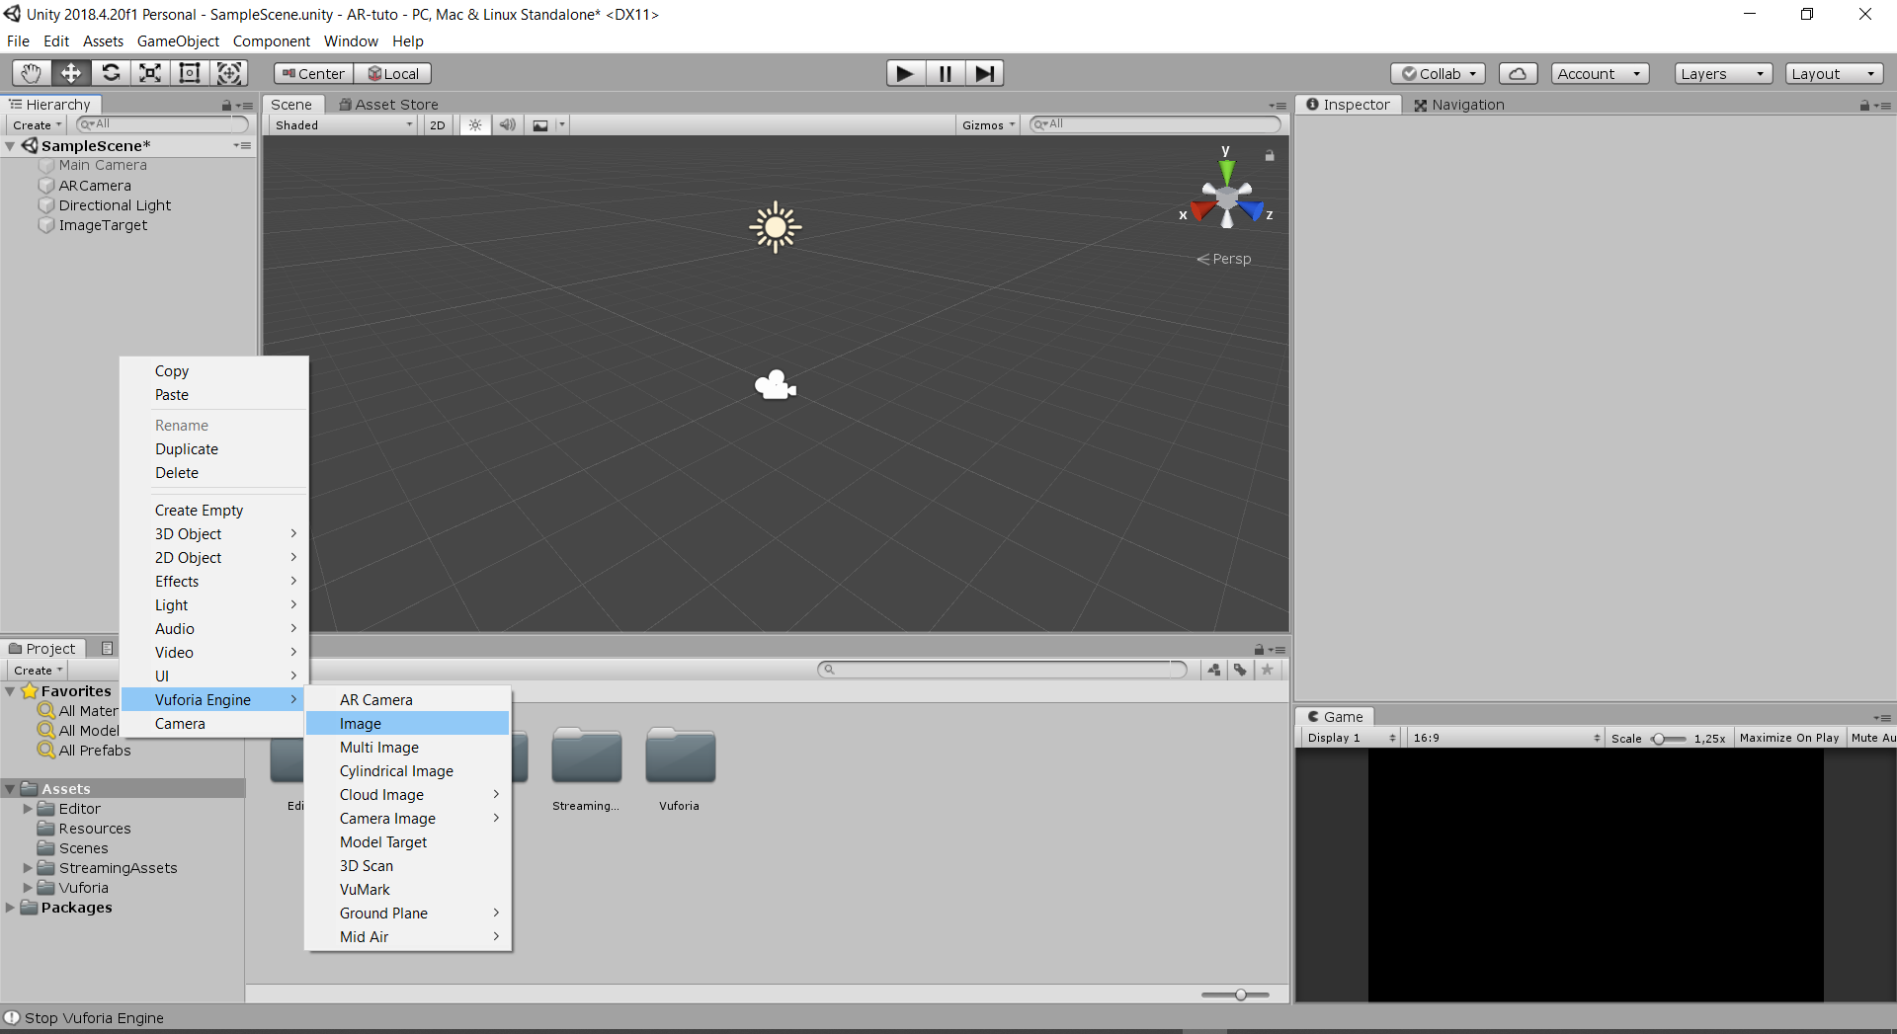The height and width of the screenshot is (1034, 1897).
Task: Toggle 2D view mode in Scene
Action: (437, 125)
